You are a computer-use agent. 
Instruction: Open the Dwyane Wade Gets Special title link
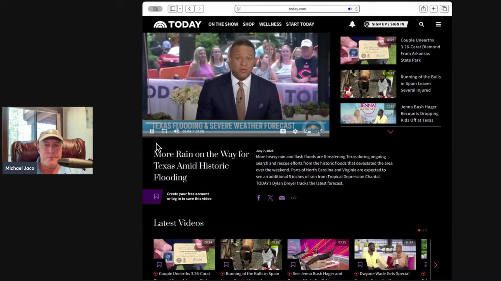click(x=385, y=274)
